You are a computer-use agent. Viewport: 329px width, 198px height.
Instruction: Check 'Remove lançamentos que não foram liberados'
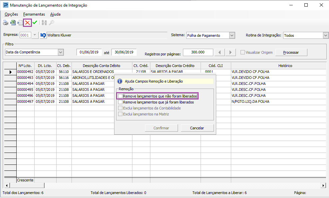click(120, 96)
